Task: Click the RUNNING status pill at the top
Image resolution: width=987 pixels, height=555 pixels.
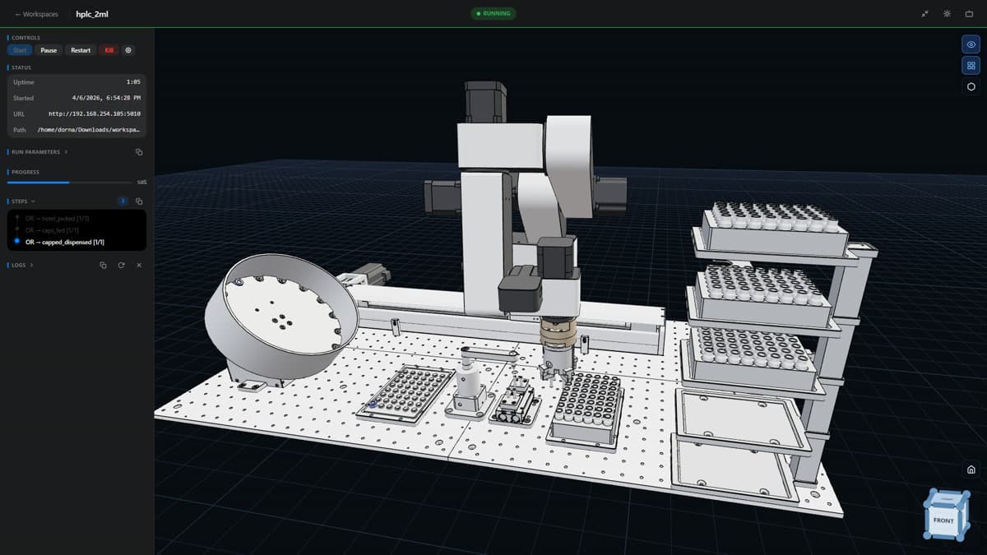Action: (493, 13)
